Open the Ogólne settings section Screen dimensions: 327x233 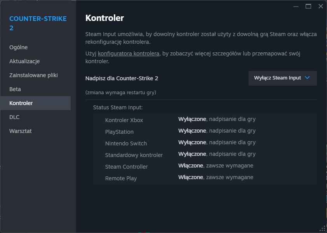19,47
